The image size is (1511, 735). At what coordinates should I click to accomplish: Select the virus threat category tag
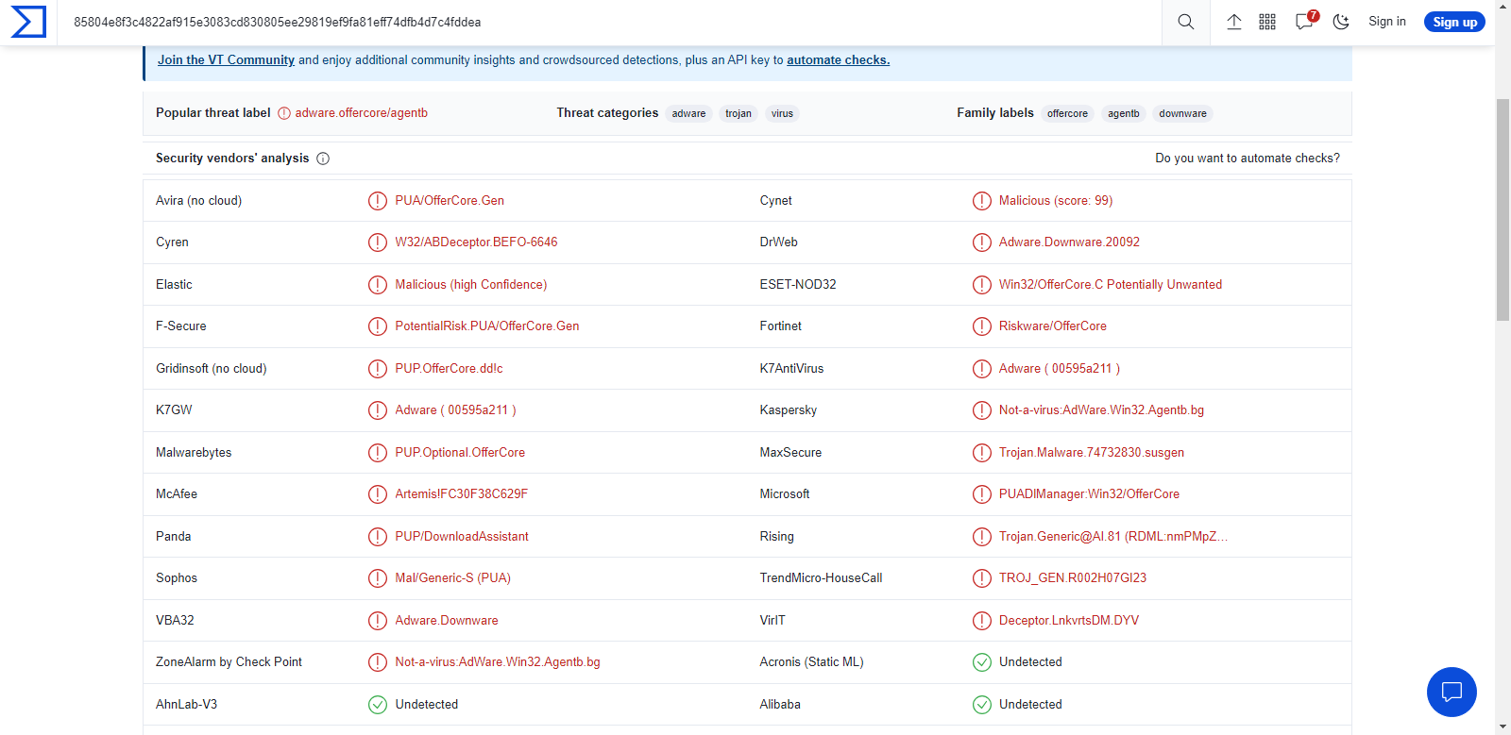pyautogui.click(x=782, y=113)
